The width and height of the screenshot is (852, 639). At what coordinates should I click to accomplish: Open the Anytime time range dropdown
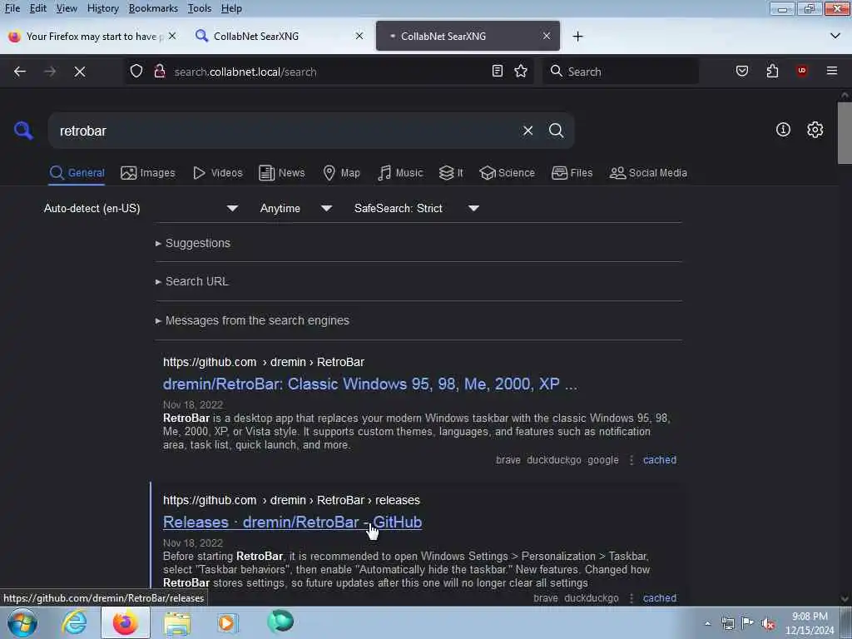click(295, 208)
